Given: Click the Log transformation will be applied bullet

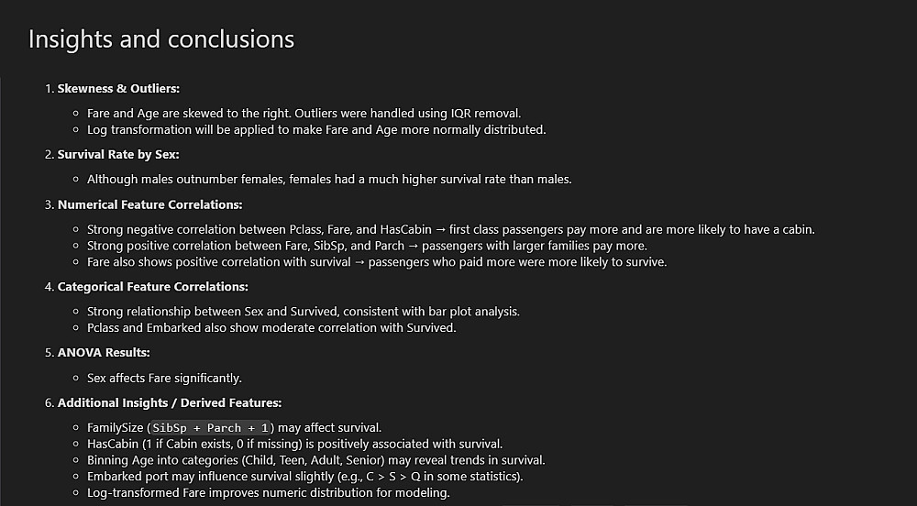Looking at the screenshot, I should pos(316,129).
